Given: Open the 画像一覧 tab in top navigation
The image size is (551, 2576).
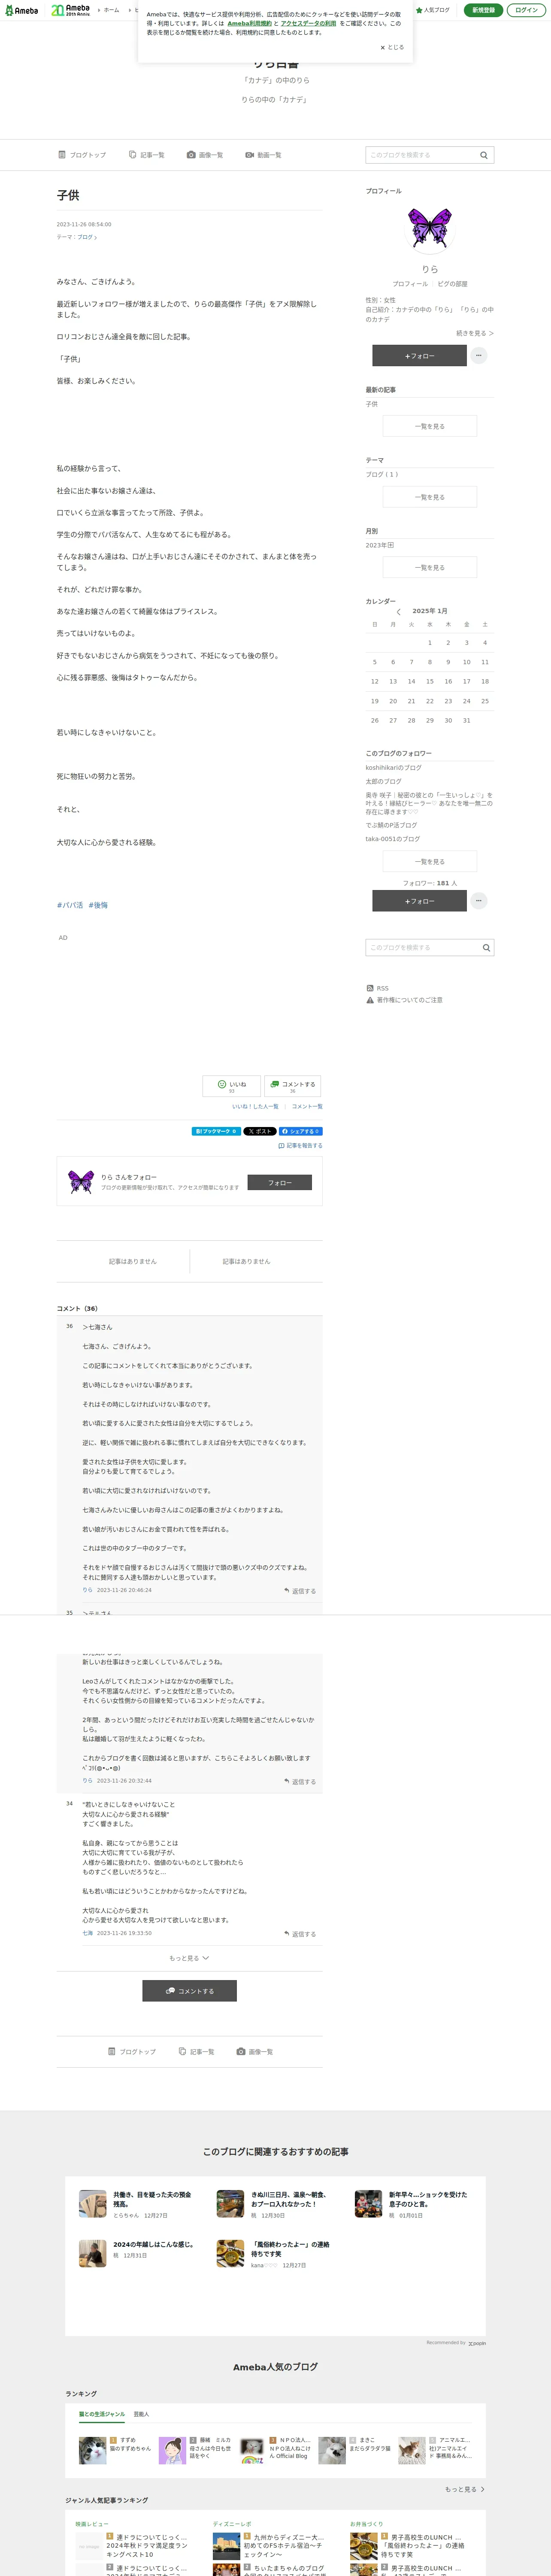Looking at the screenshot, I should [x=205, y=155].
